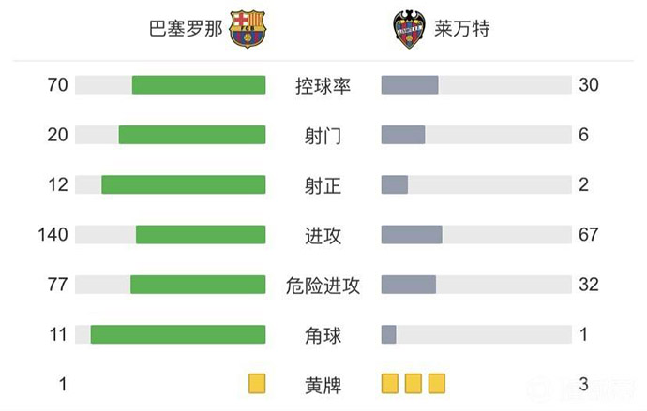Select the 莱万特 team name

coord(461,29)
